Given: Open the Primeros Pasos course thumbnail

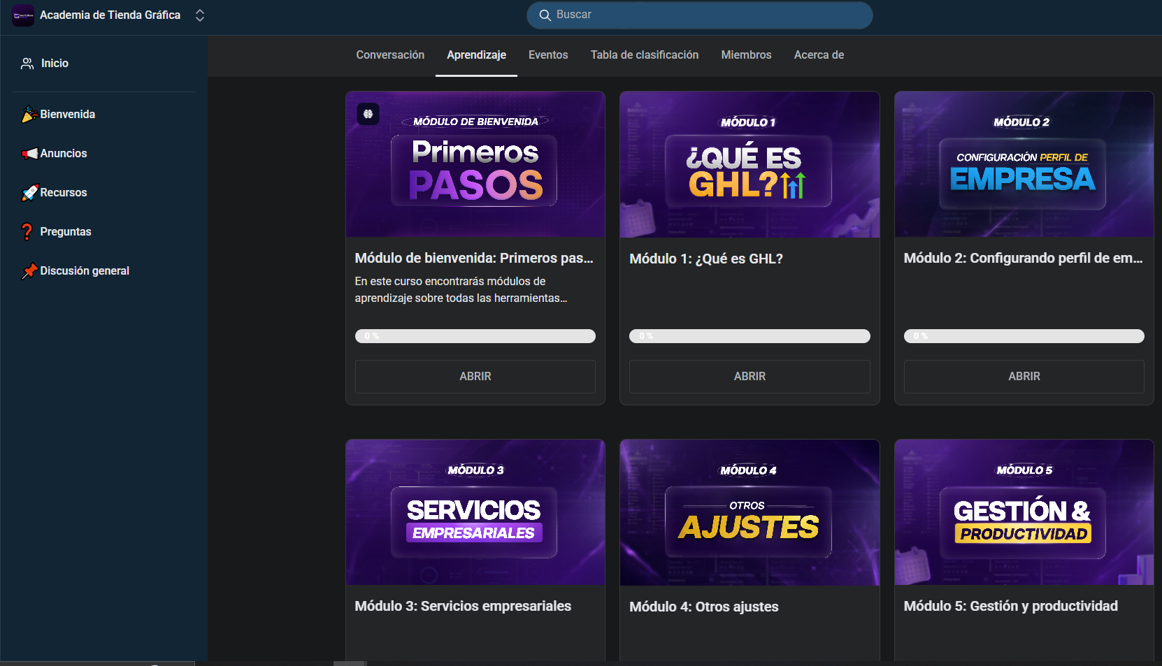Looking at the screenshot, I should (475, 164).
